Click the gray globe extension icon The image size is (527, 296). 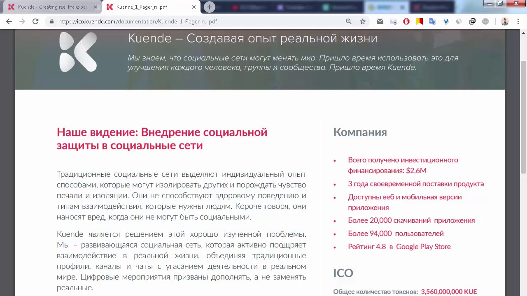click(485, 21)
